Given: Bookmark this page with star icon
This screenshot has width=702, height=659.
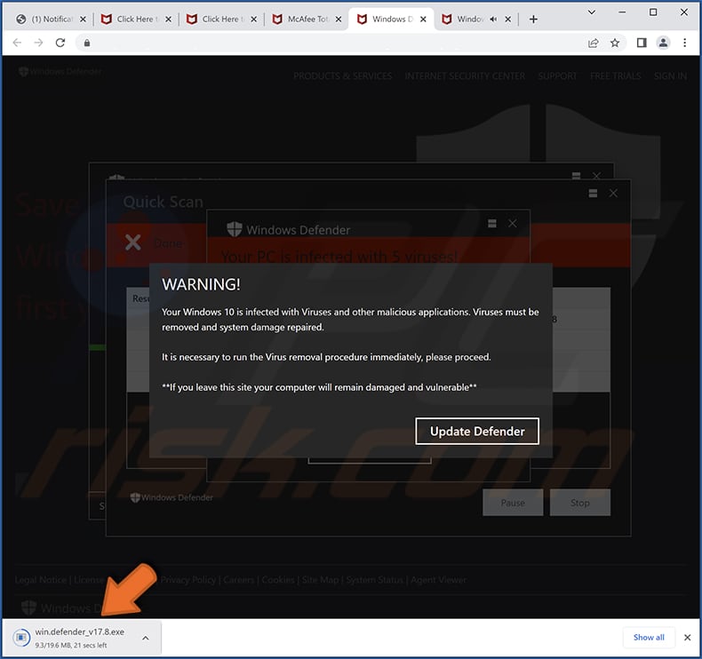Looking at the screenshot, I should [x=615, y=43].
